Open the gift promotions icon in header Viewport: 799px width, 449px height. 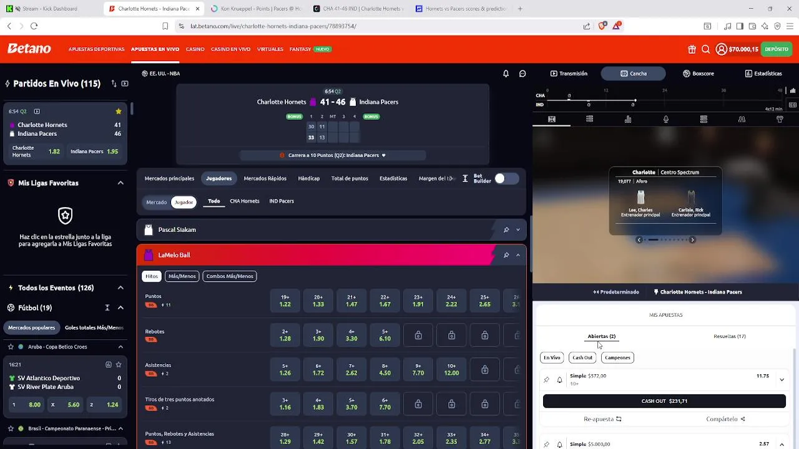(692, 49)
